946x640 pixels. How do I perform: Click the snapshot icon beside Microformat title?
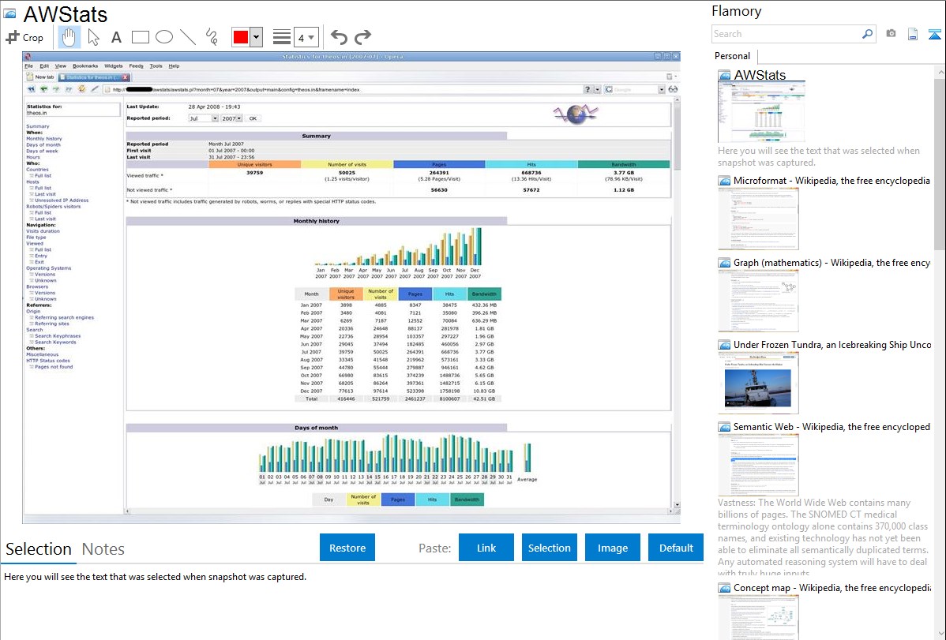(x=724, y=181)
